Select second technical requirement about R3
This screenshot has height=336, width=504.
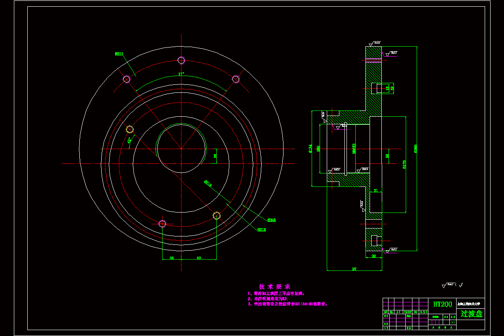coord(267,299)
